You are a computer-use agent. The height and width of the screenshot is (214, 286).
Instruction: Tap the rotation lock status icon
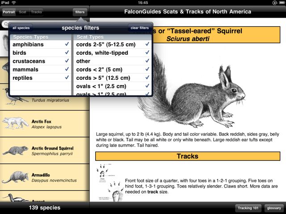pos(275,3)
